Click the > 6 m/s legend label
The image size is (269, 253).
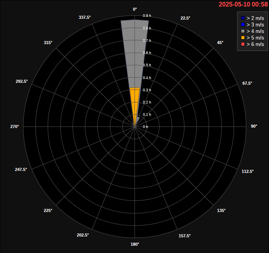click(255, 44)
